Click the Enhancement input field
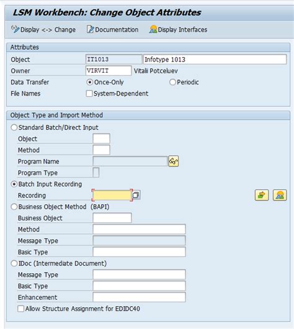 (x=139, y=297)
